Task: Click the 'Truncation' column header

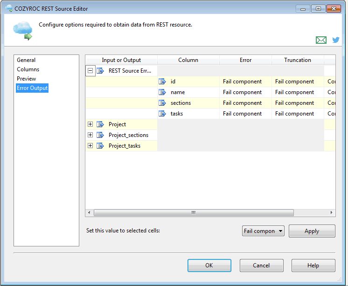Action: coord(298,60)
